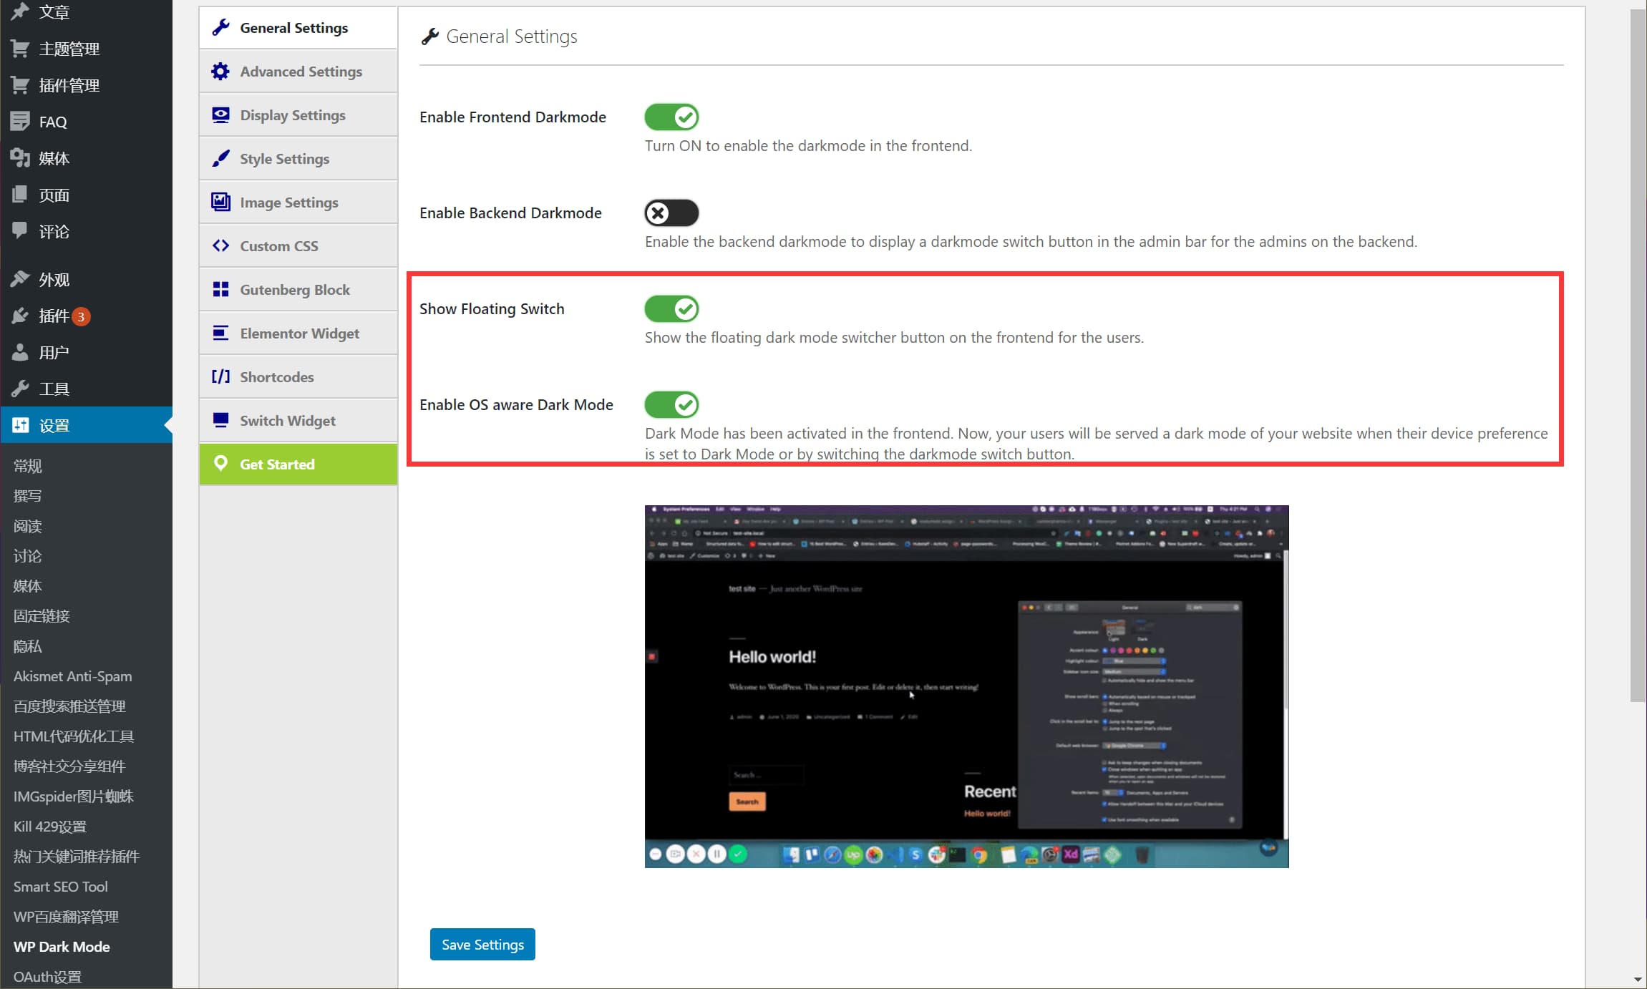
Task: Switch off the Enable OS aware Dark Mode toggle
Action: coord(671,404)
